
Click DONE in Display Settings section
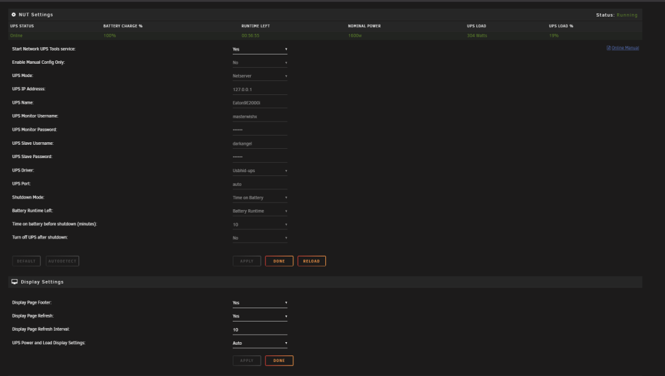[279, 361]
